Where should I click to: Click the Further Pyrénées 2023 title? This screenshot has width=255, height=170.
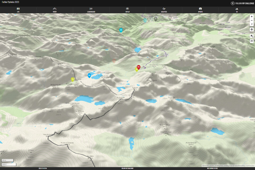[10, 2]
